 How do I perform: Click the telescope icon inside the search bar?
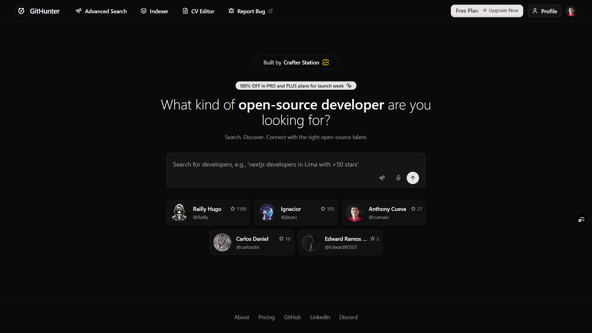(382, 178)
